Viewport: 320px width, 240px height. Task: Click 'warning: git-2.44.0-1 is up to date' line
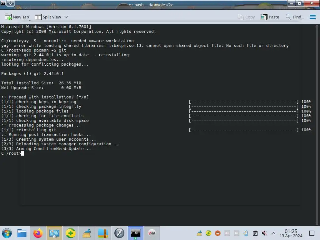[x=65, y=55]
